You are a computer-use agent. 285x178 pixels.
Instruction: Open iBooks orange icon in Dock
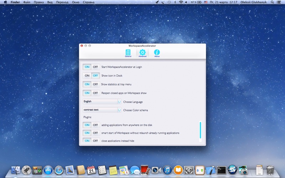click(178, 170)
